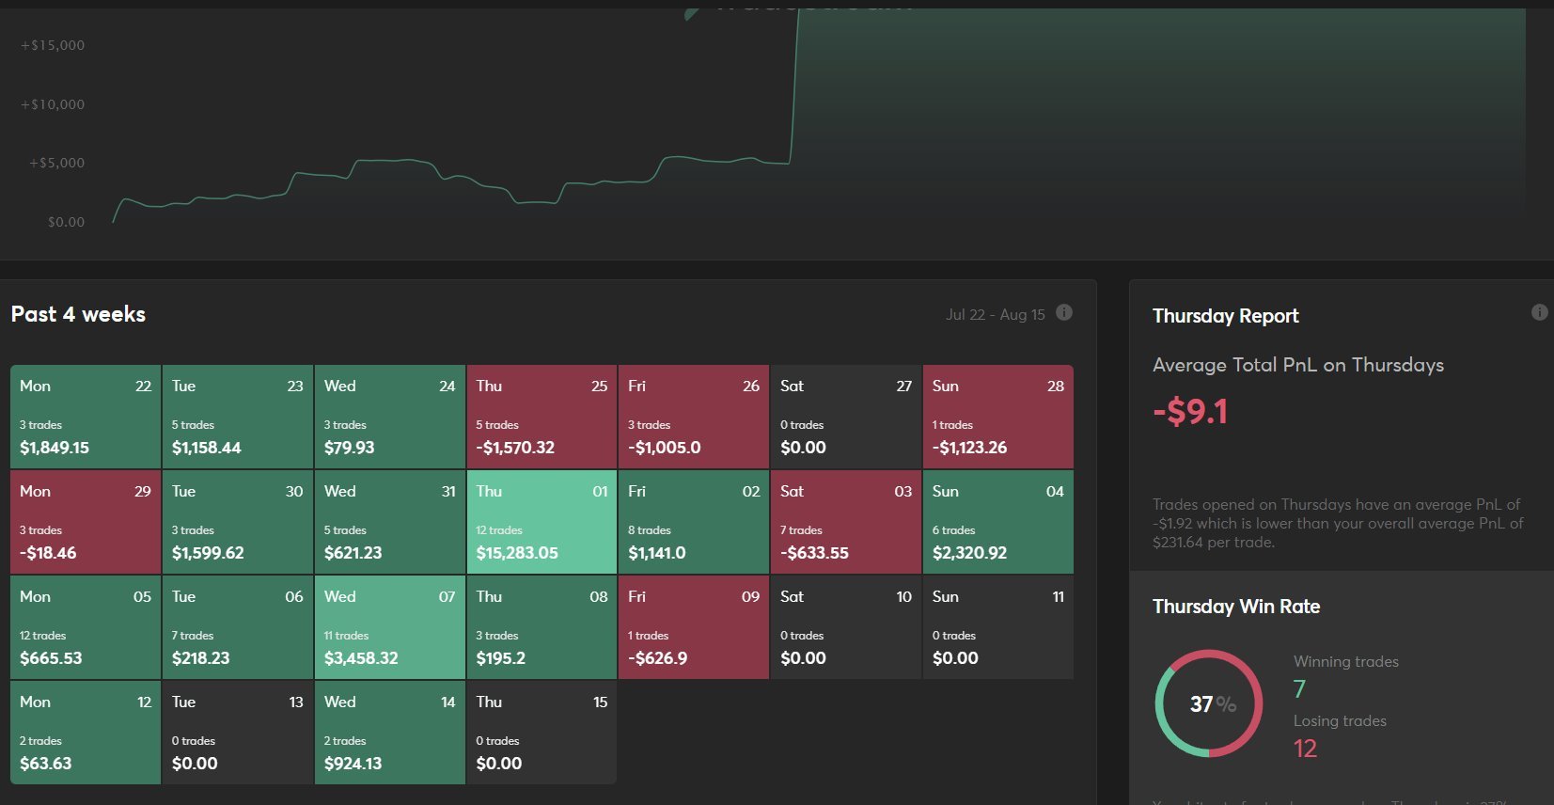Image resolution: width=1554 pixels, height=805 pixels.
Task: Select Wed 14 cell showing $924.13
Action: [390, 733]
